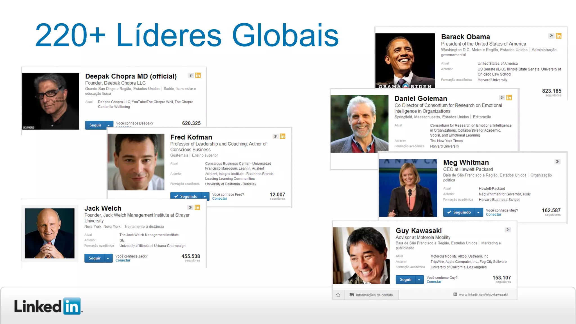The image size is (576, 324).
Task: Click LinkedIn badge icon on Fred Kofman card
Action: pyautogui.click(x=283, y=136)
